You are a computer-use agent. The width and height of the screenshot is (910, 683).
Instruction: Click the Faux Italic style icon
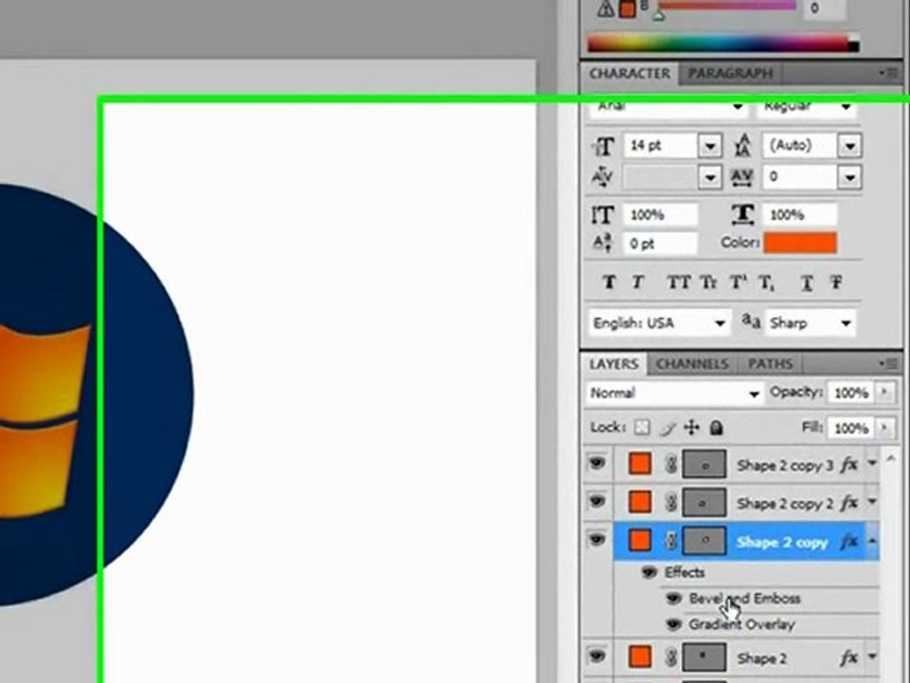(637, 283)
